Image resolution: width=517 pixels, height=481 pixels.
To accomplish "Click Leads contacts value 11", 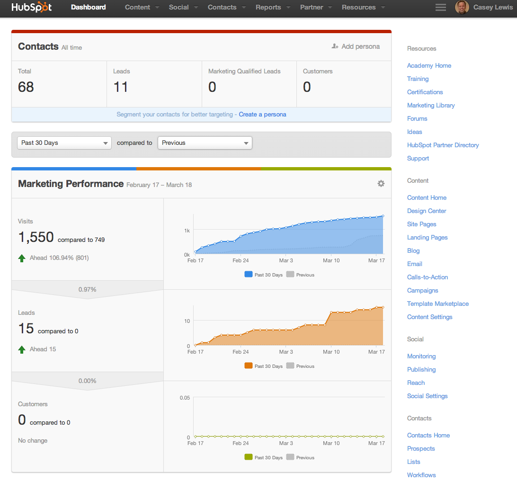I will click(121, 87).
